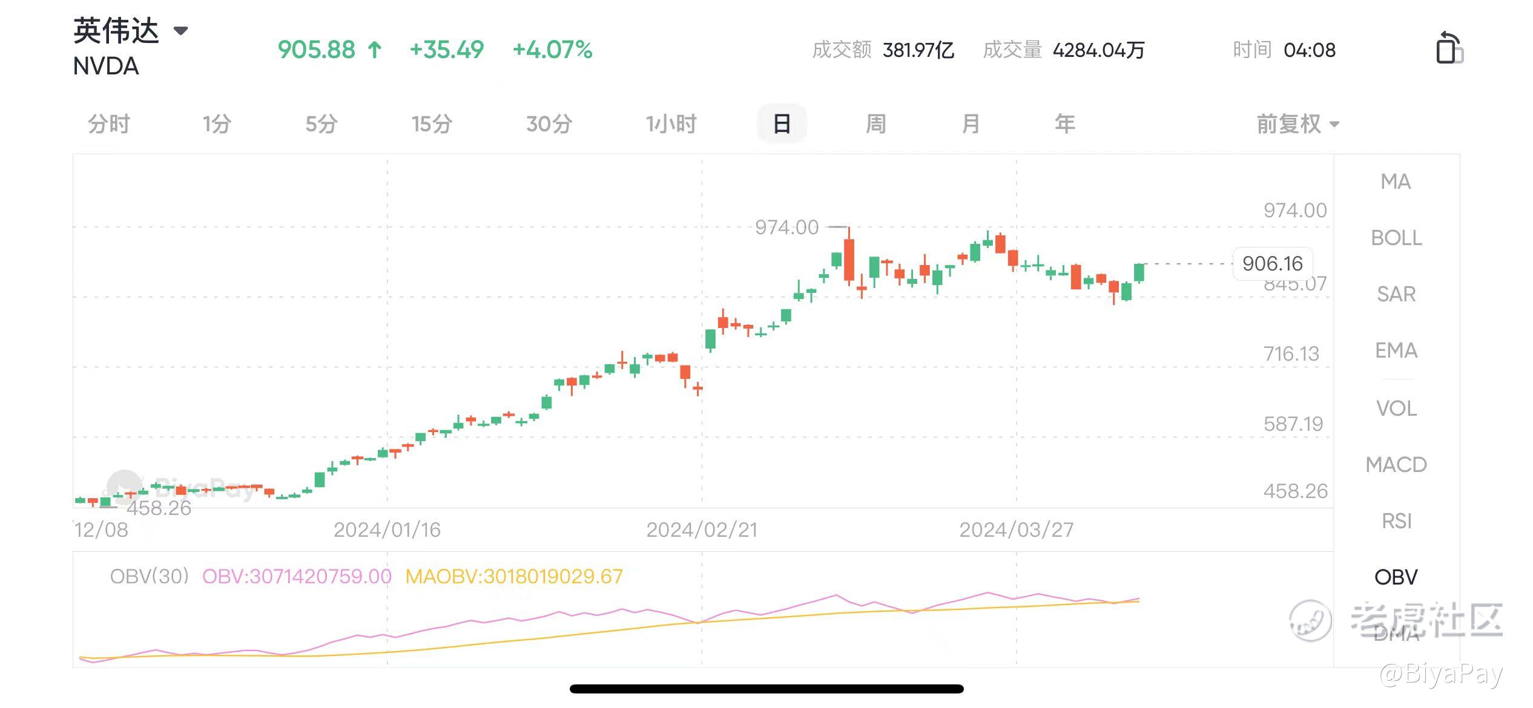The width and height of the screenshot is (1533, 708).
Task: Click the OBV:3071420759.00 value
Action: tap(297, 577)
